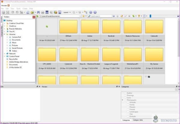Open the Tools menu

pos(18,9)
